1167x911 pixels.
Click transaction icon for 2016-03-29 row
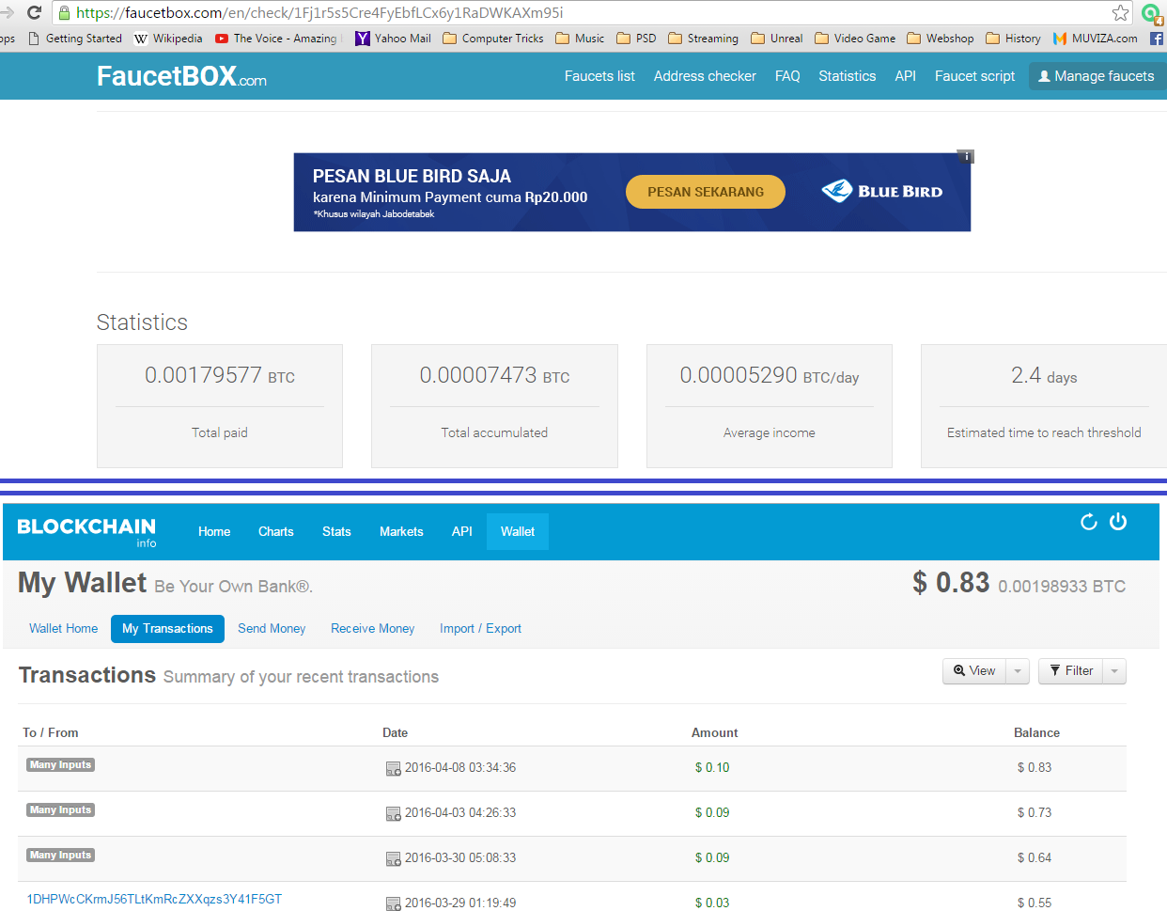394,903
